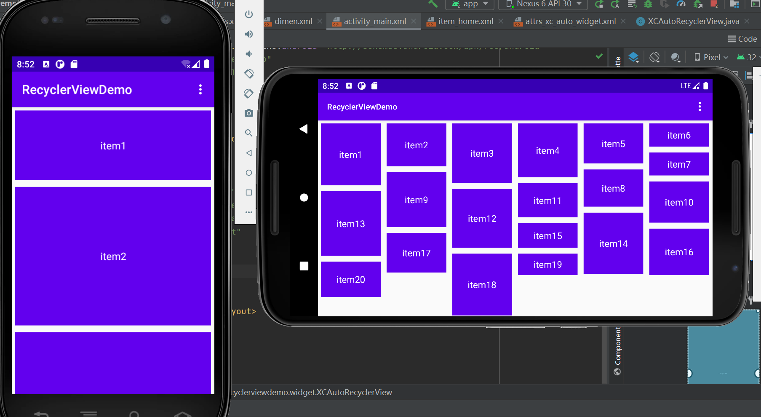761x417 pixels.
Task: Run the app with the green Run icon
Action: [x=756, y=4]
